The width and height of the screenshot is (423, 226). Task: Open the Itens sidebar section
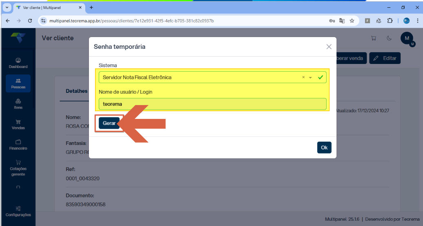[18, 104]
